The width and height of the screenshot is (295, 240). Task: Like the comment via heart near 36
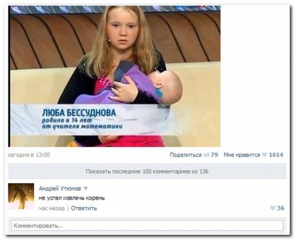pyautogui.click(x=273, y=208)
